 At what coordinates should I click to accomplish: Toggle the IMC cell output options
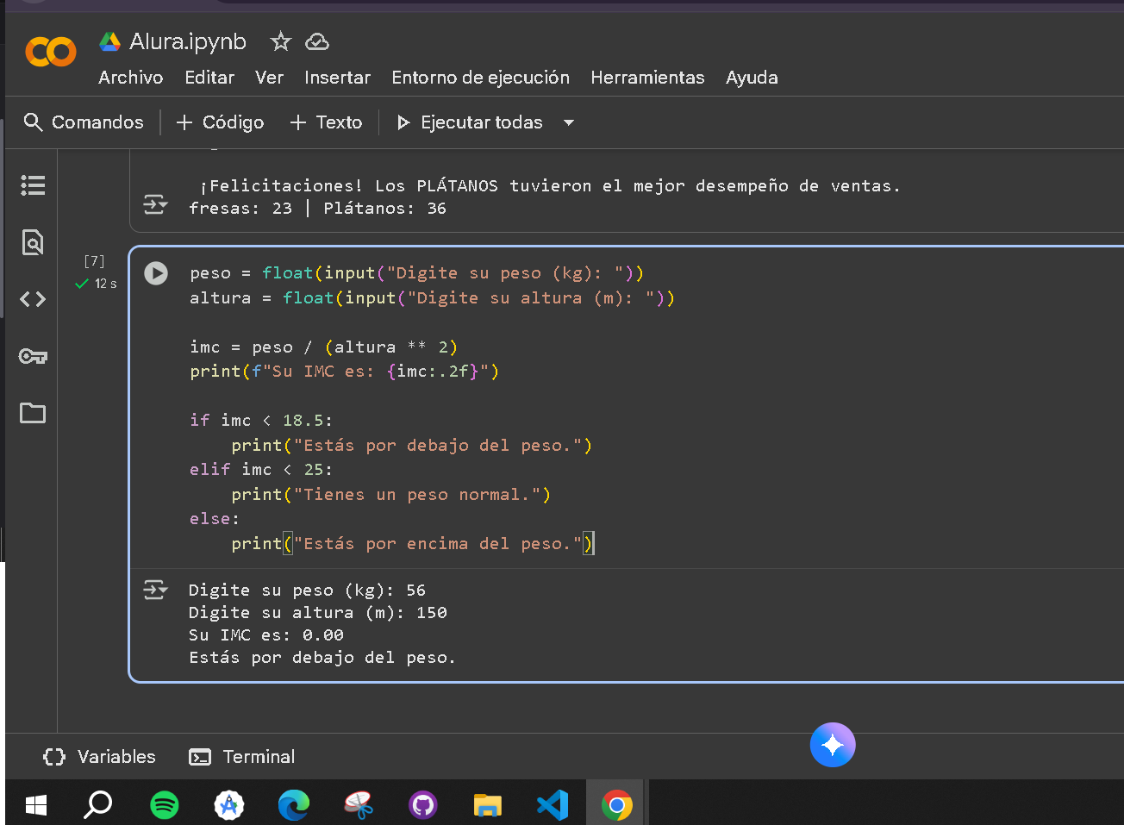[155, 590]
